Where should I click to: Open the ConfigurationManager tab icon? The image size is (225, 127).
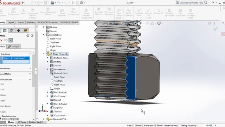(12, 31)
